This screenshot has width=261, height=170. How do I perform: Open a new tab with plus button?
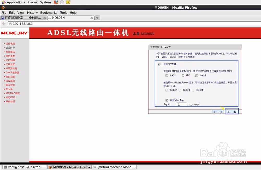pos(97,18)
